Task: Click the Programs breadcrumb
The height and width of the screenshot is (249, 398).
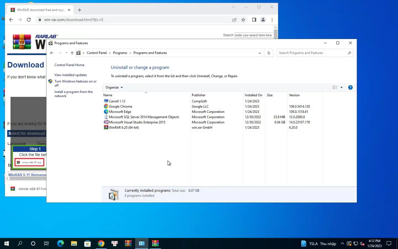Action: (x=120, y=53)
